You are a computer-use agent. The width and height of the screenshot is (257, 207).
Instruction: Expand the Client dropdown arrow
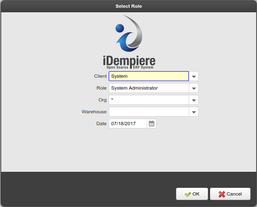tap(194, 76)
